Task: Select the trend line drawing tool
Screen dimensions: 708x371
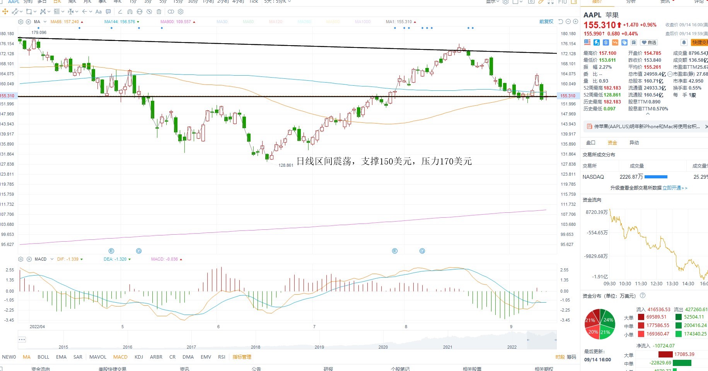Action: 15,12
